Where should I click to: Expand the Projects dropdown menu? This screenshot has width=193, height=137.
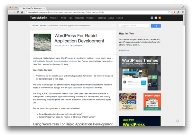pyautogui.click(x=91, y=18)
